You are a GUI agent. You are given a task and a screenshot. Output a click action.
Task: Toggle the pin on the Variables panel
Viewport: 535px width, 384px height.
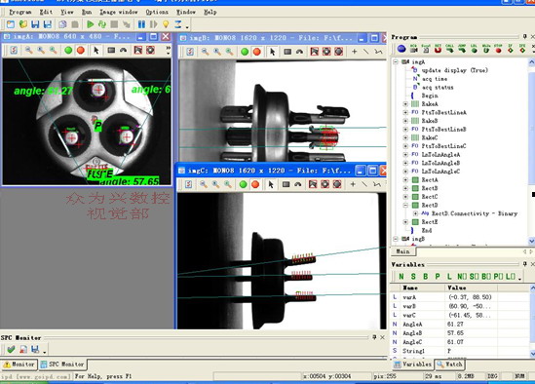point(525,264)
